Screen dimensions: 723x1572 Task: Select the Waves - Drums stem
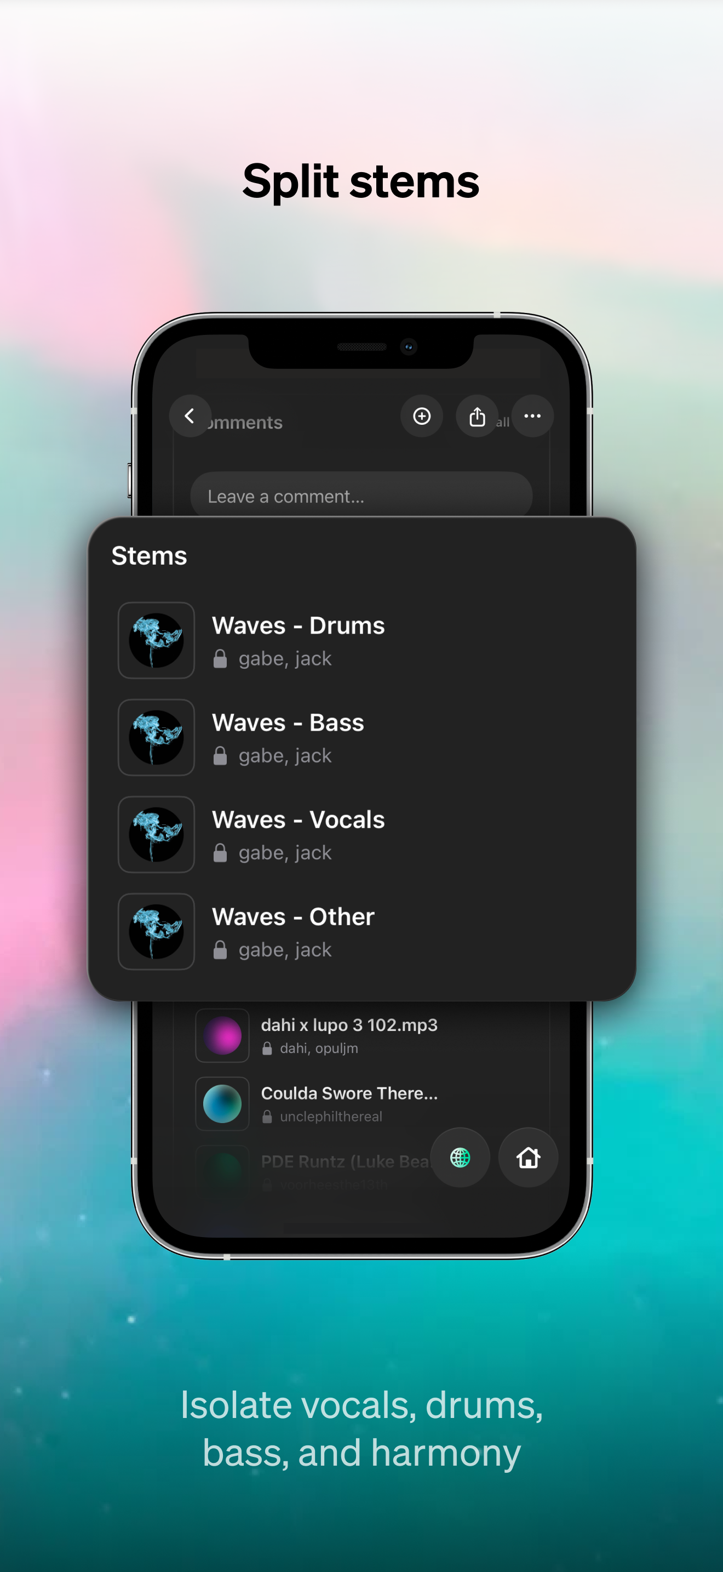click(x=361, y=640)
